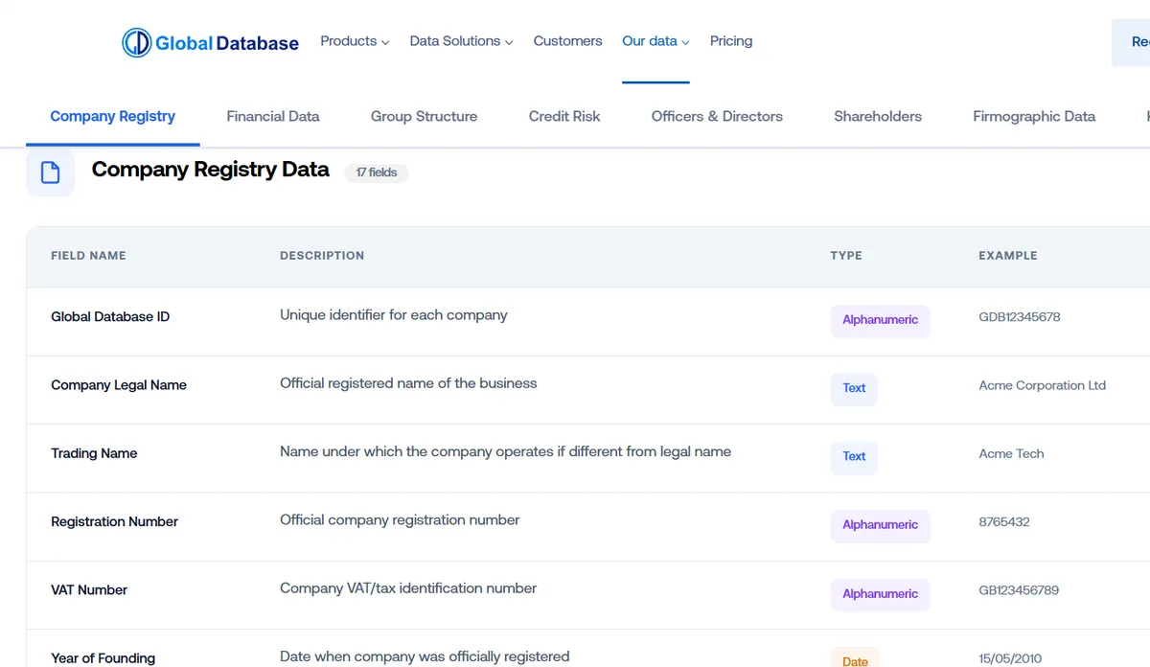Open the Credit Risk tab
Screen dimensions: 1150x667
click(564, 116)
